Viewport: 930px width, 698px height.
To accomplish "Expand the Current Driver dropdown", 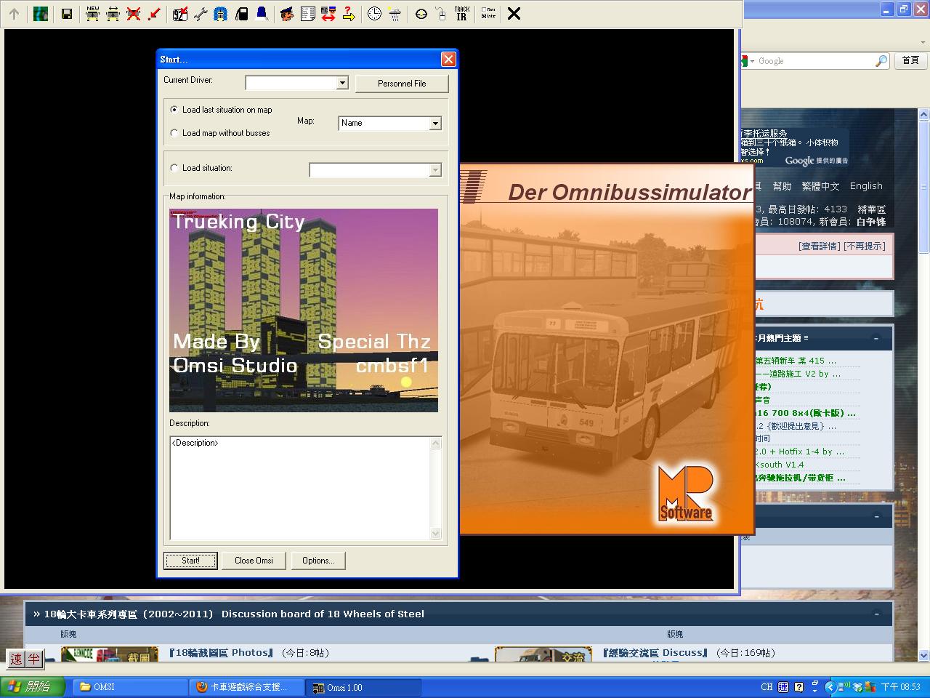I will coord(342,84).
